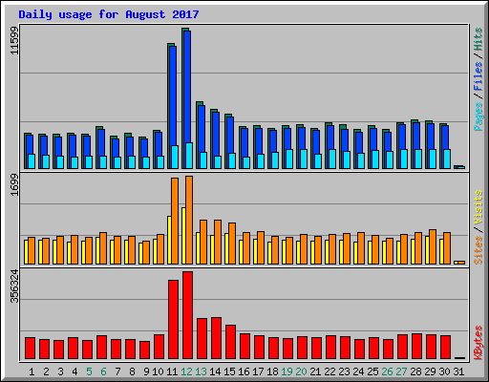Click the red KBytes bar for day 1
This screenshot has width=489, height=382.
point(30,349)
